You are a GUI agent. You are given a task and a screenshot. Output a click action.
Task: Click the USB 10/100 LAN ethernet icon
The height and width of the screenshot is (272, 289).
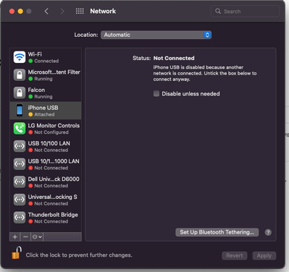click(x=20, y=146)
